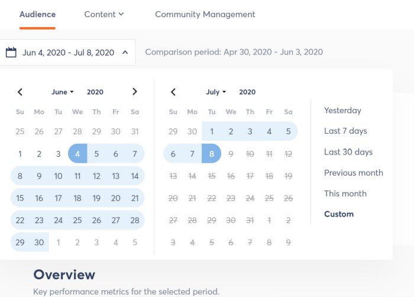Viewport: 414px width, 297px height.
Task: Go to previous month in June calendar
Action: coord(20,92)
